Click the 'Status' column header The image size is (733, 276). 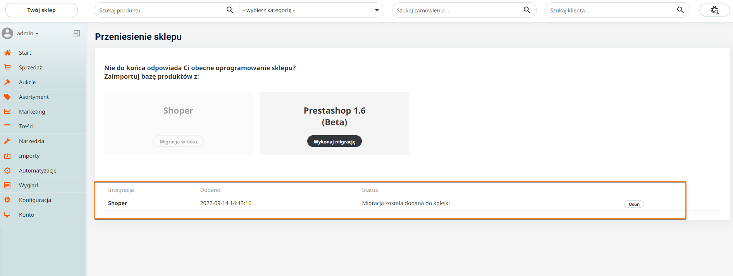(370, 190)
